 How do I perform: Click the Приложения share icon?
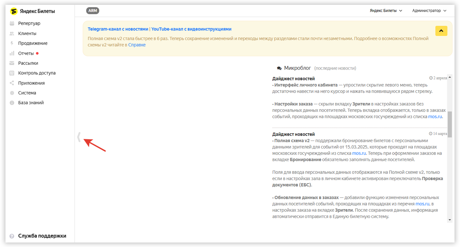coord(12,83)
